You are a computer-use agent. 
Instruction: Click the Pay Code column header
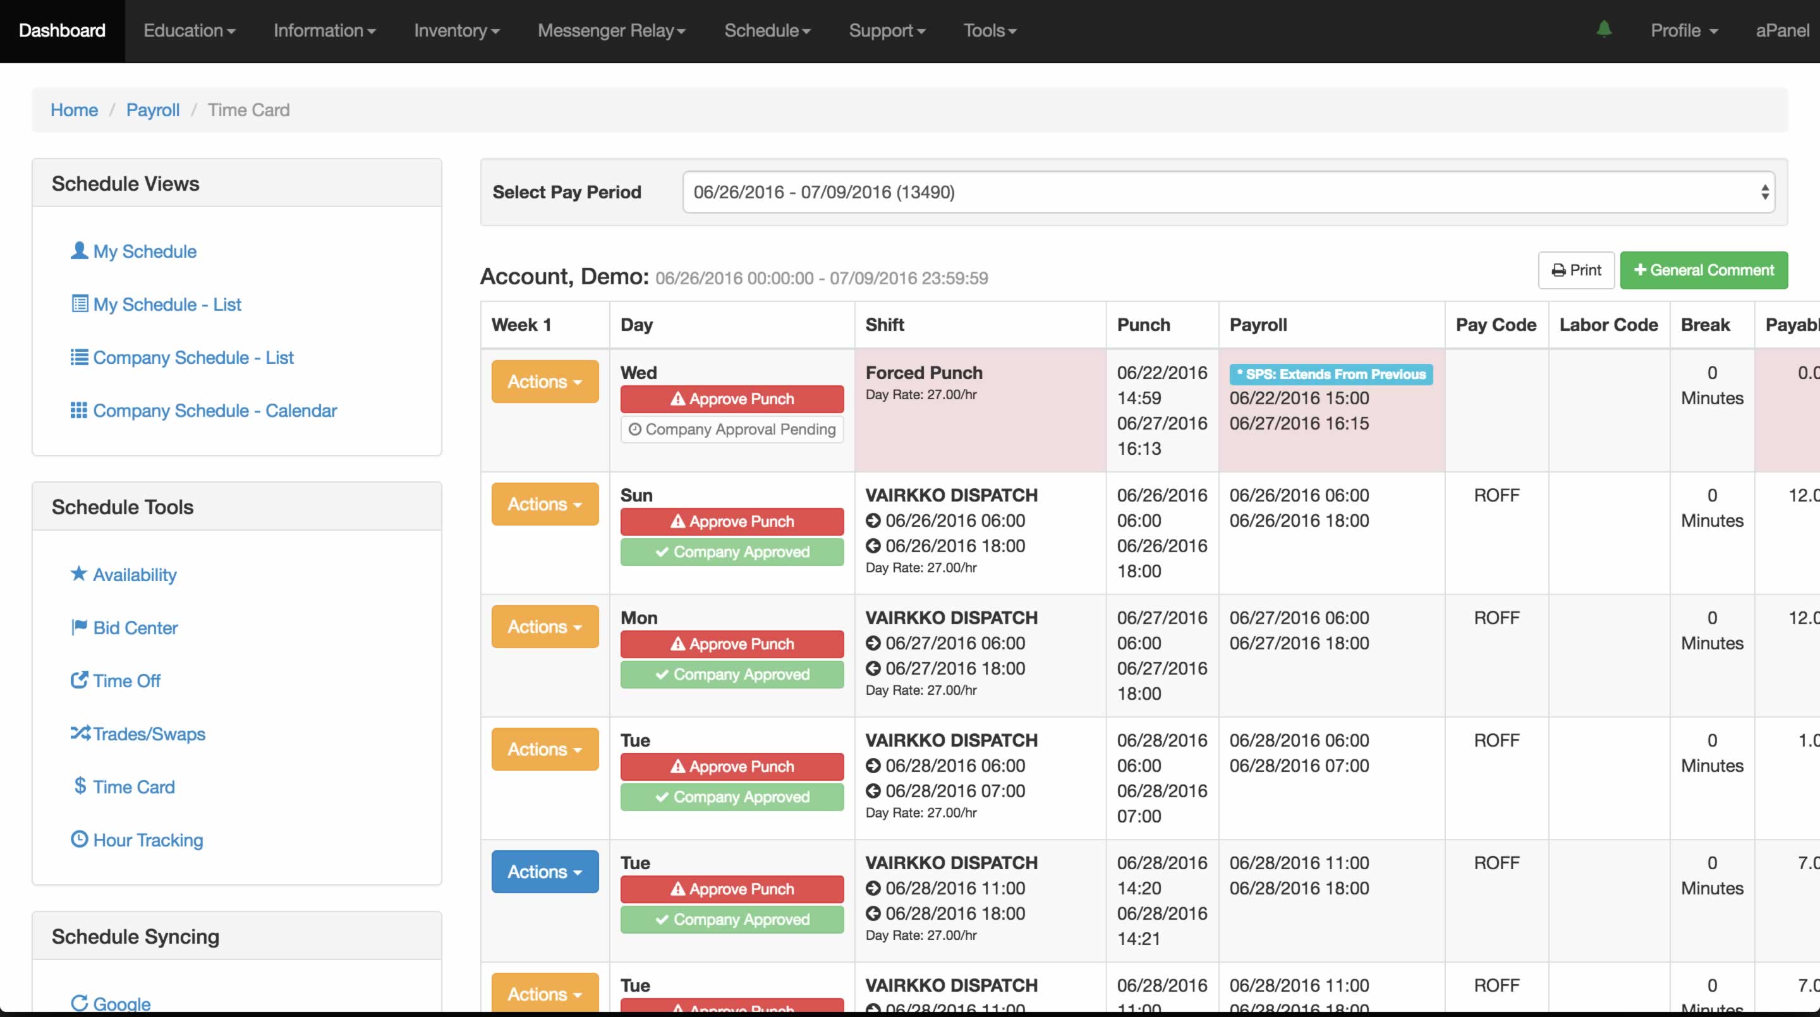(x=1496, y=324)
